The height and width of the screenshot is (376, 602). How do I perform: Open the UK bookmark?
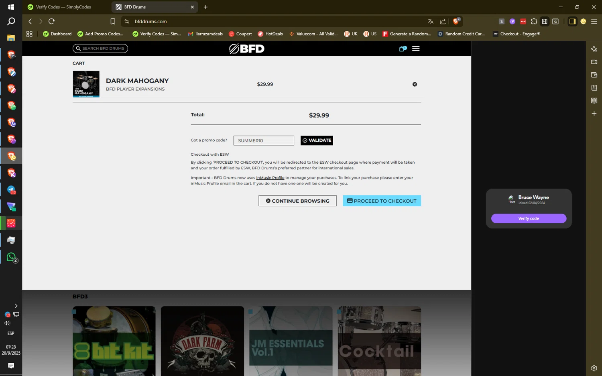click(x=350, y=34)
